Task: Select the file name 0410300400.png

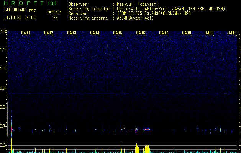Action: (x=20, y=10)
